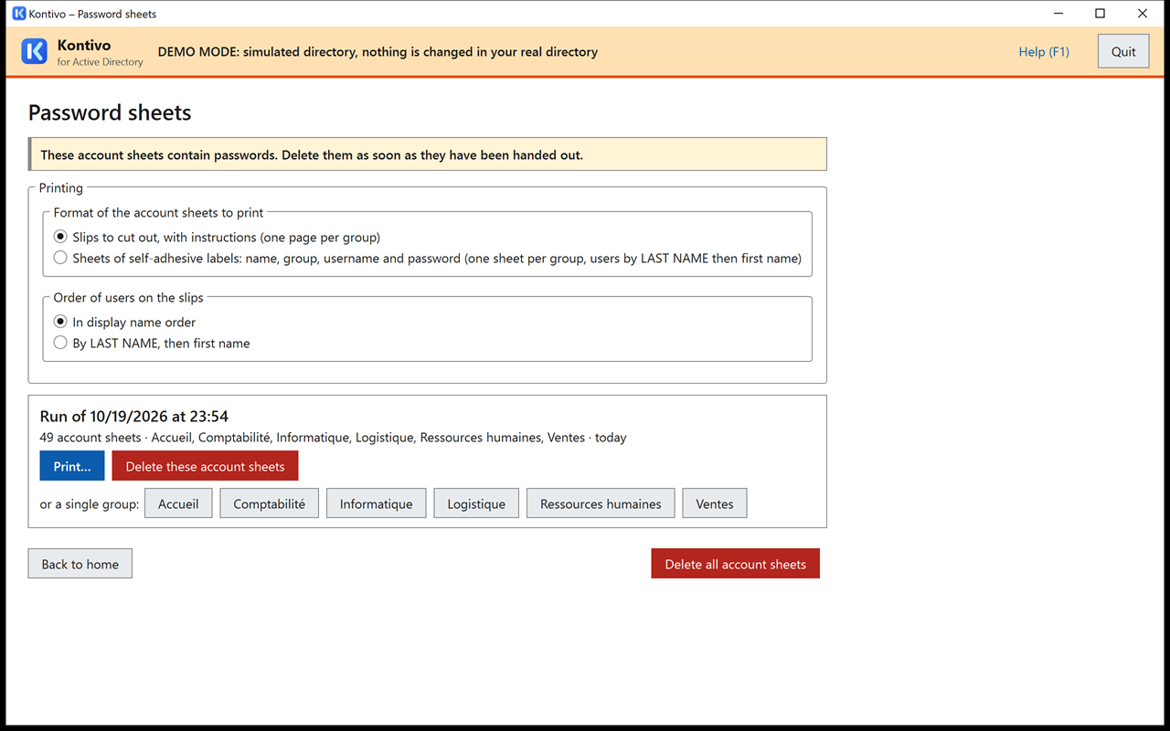Image resolution: width=1170 pixels, height=731 pixels.
Task: Go back to home
Action: point(80,564)
